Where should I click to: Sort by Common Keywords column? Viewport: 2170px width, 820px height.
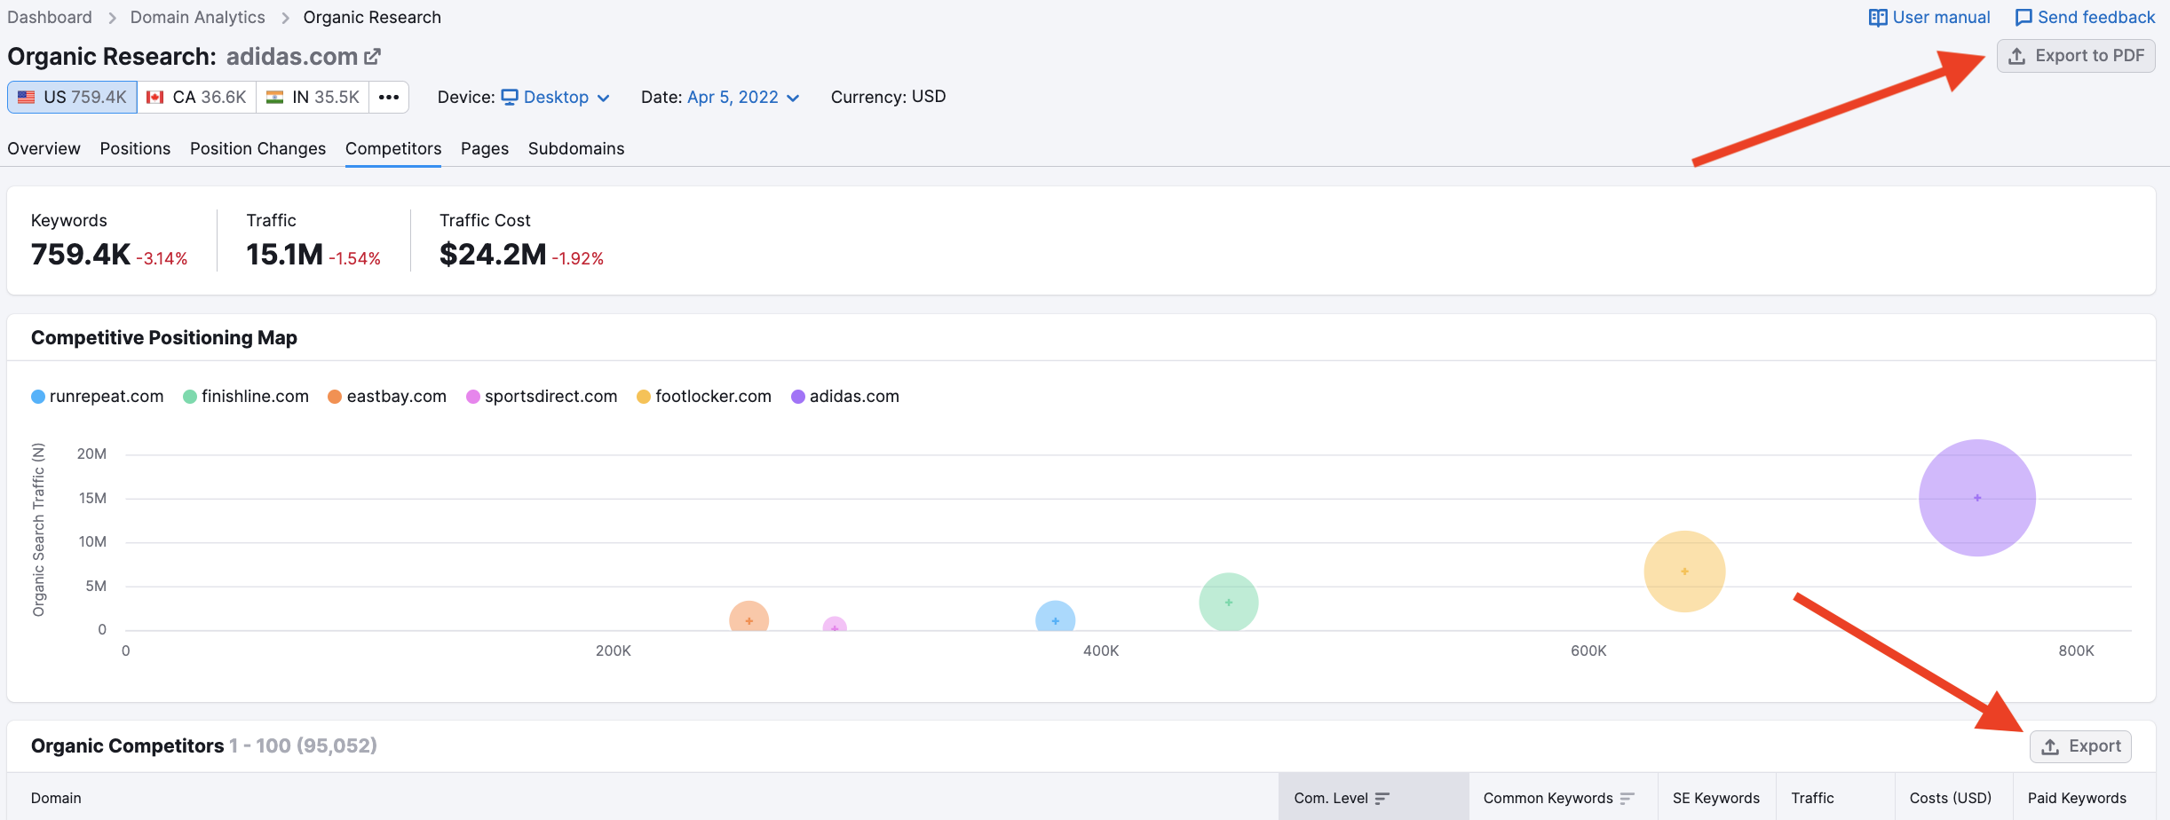(1563, 798)
